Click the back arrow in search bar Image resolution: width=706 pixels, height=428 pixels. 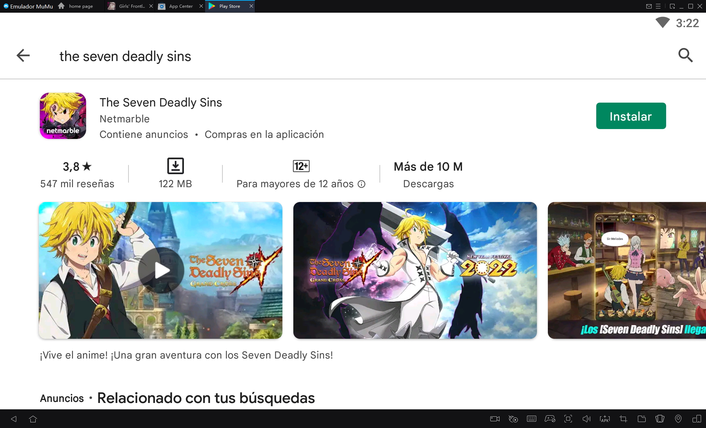pos(23,55)
